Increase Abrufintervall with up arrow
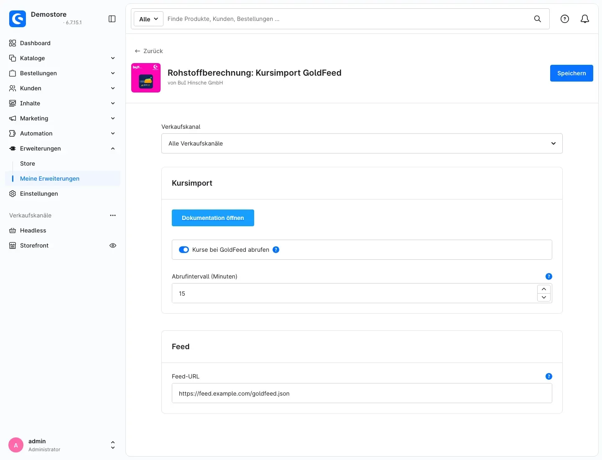This screenshot has width=602, height=460. click(544, 289)
